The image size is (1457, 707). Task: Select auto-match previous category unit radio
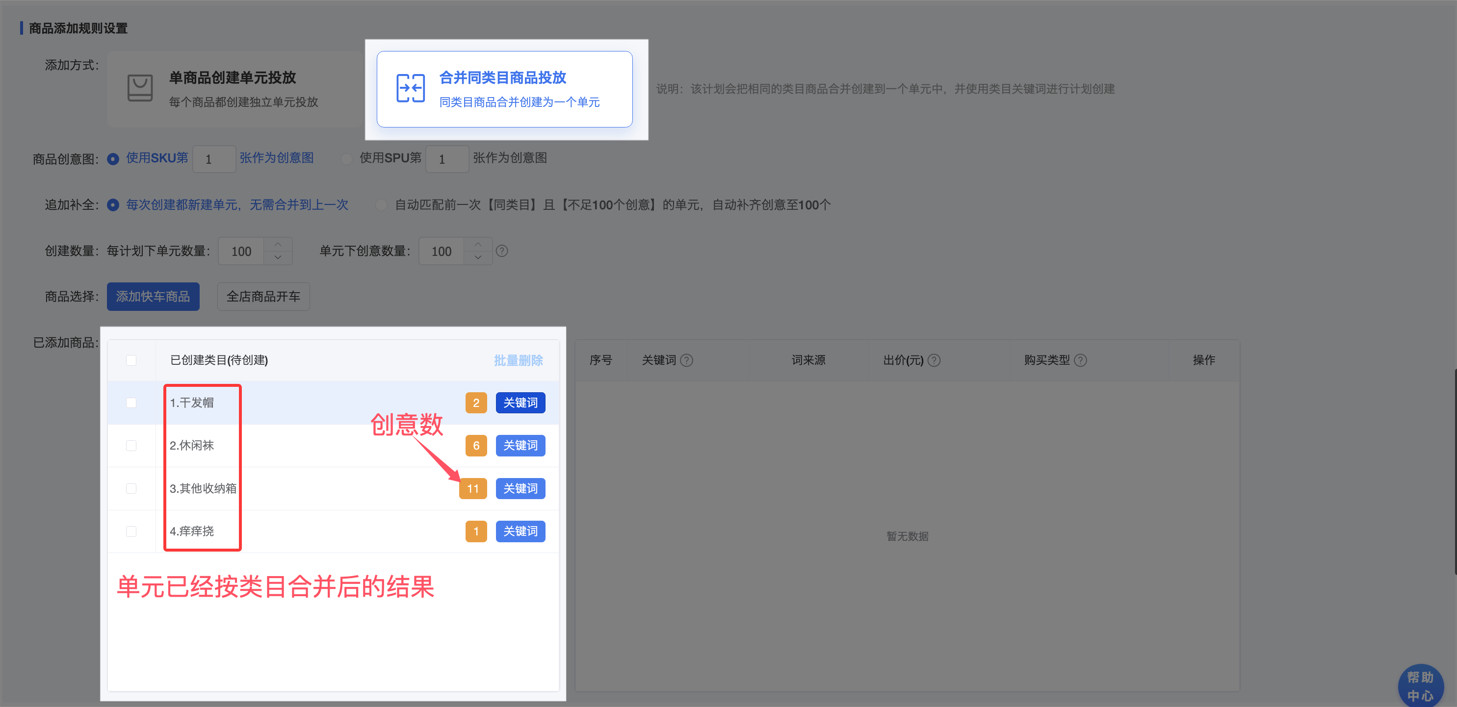[382, 205]
